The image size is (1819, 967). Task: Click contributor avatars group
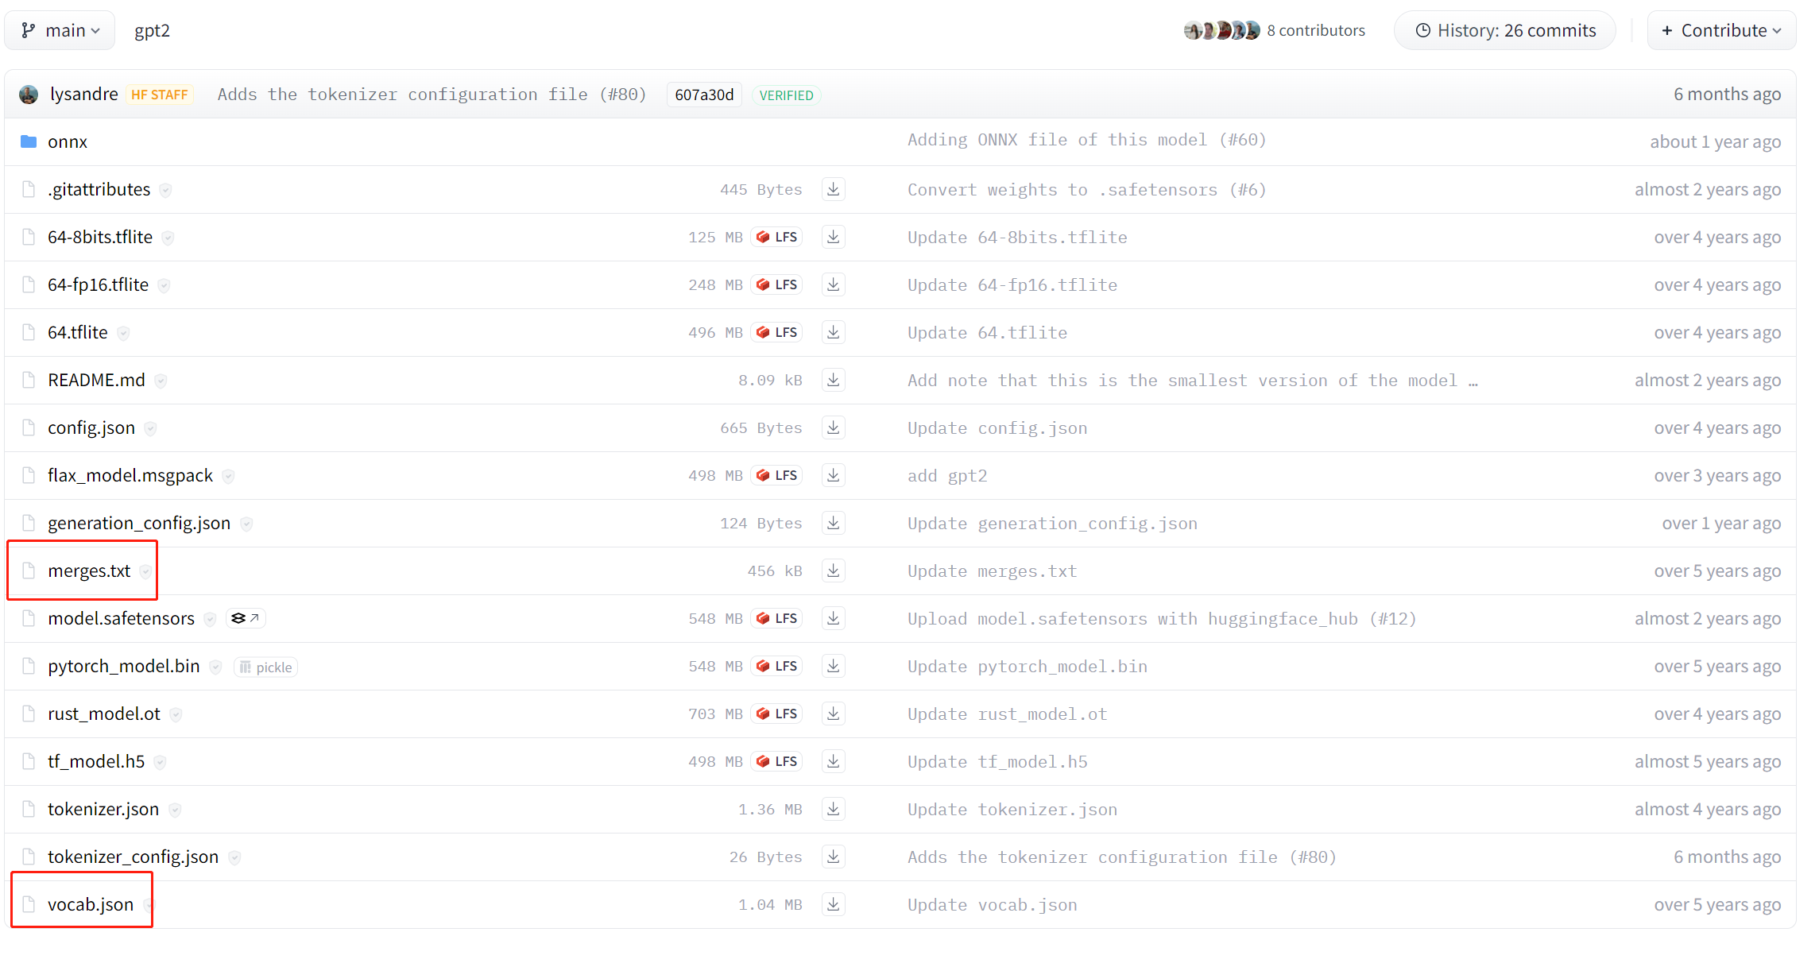[1221, 30]
